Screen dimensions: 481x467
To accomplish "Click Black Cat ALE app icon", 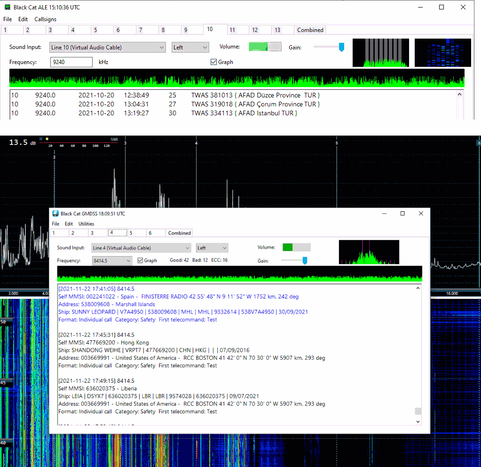I will point(8,7).
